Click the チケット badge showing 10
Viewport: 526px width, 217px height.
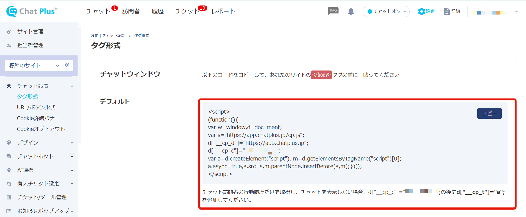(202, 8)
